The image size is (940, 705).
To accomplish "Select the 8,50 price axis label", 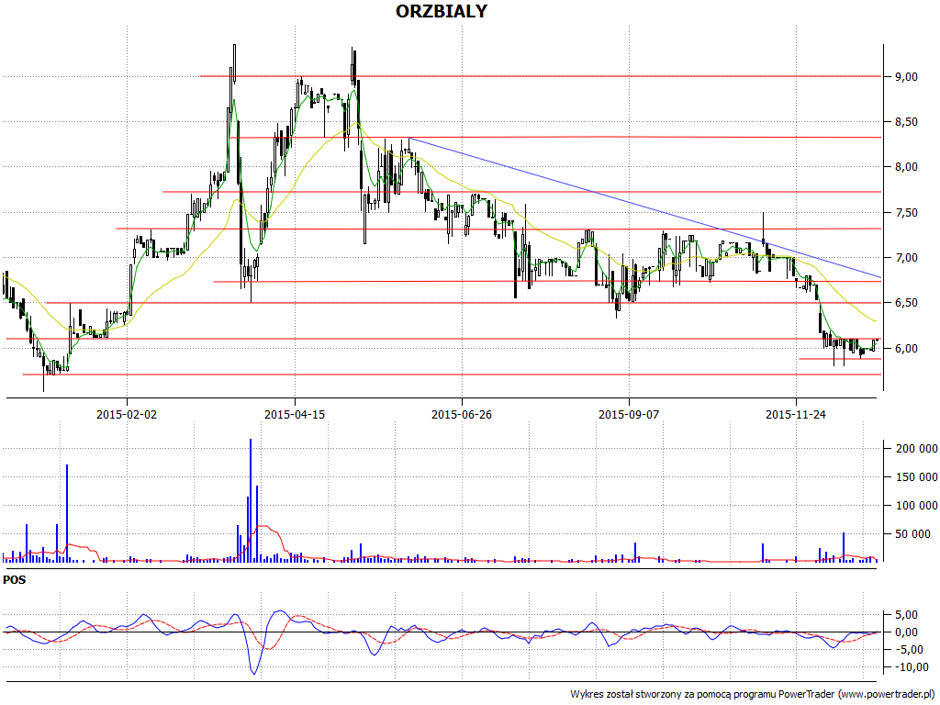I will pyautogui.click(x=906, y=122).
